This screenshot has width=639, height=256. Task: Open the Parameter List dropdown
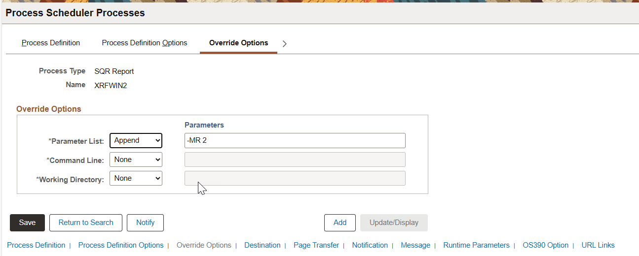[x=136, y=140]
